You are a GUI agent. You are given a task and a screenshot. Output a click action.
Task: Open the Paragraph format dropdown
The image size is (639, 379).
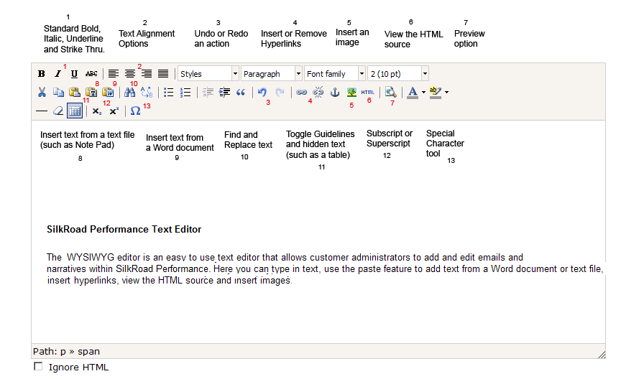click(272, 74)
